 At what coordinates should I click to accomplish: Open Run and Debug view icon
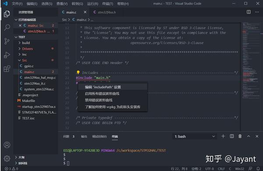[7, 55]
